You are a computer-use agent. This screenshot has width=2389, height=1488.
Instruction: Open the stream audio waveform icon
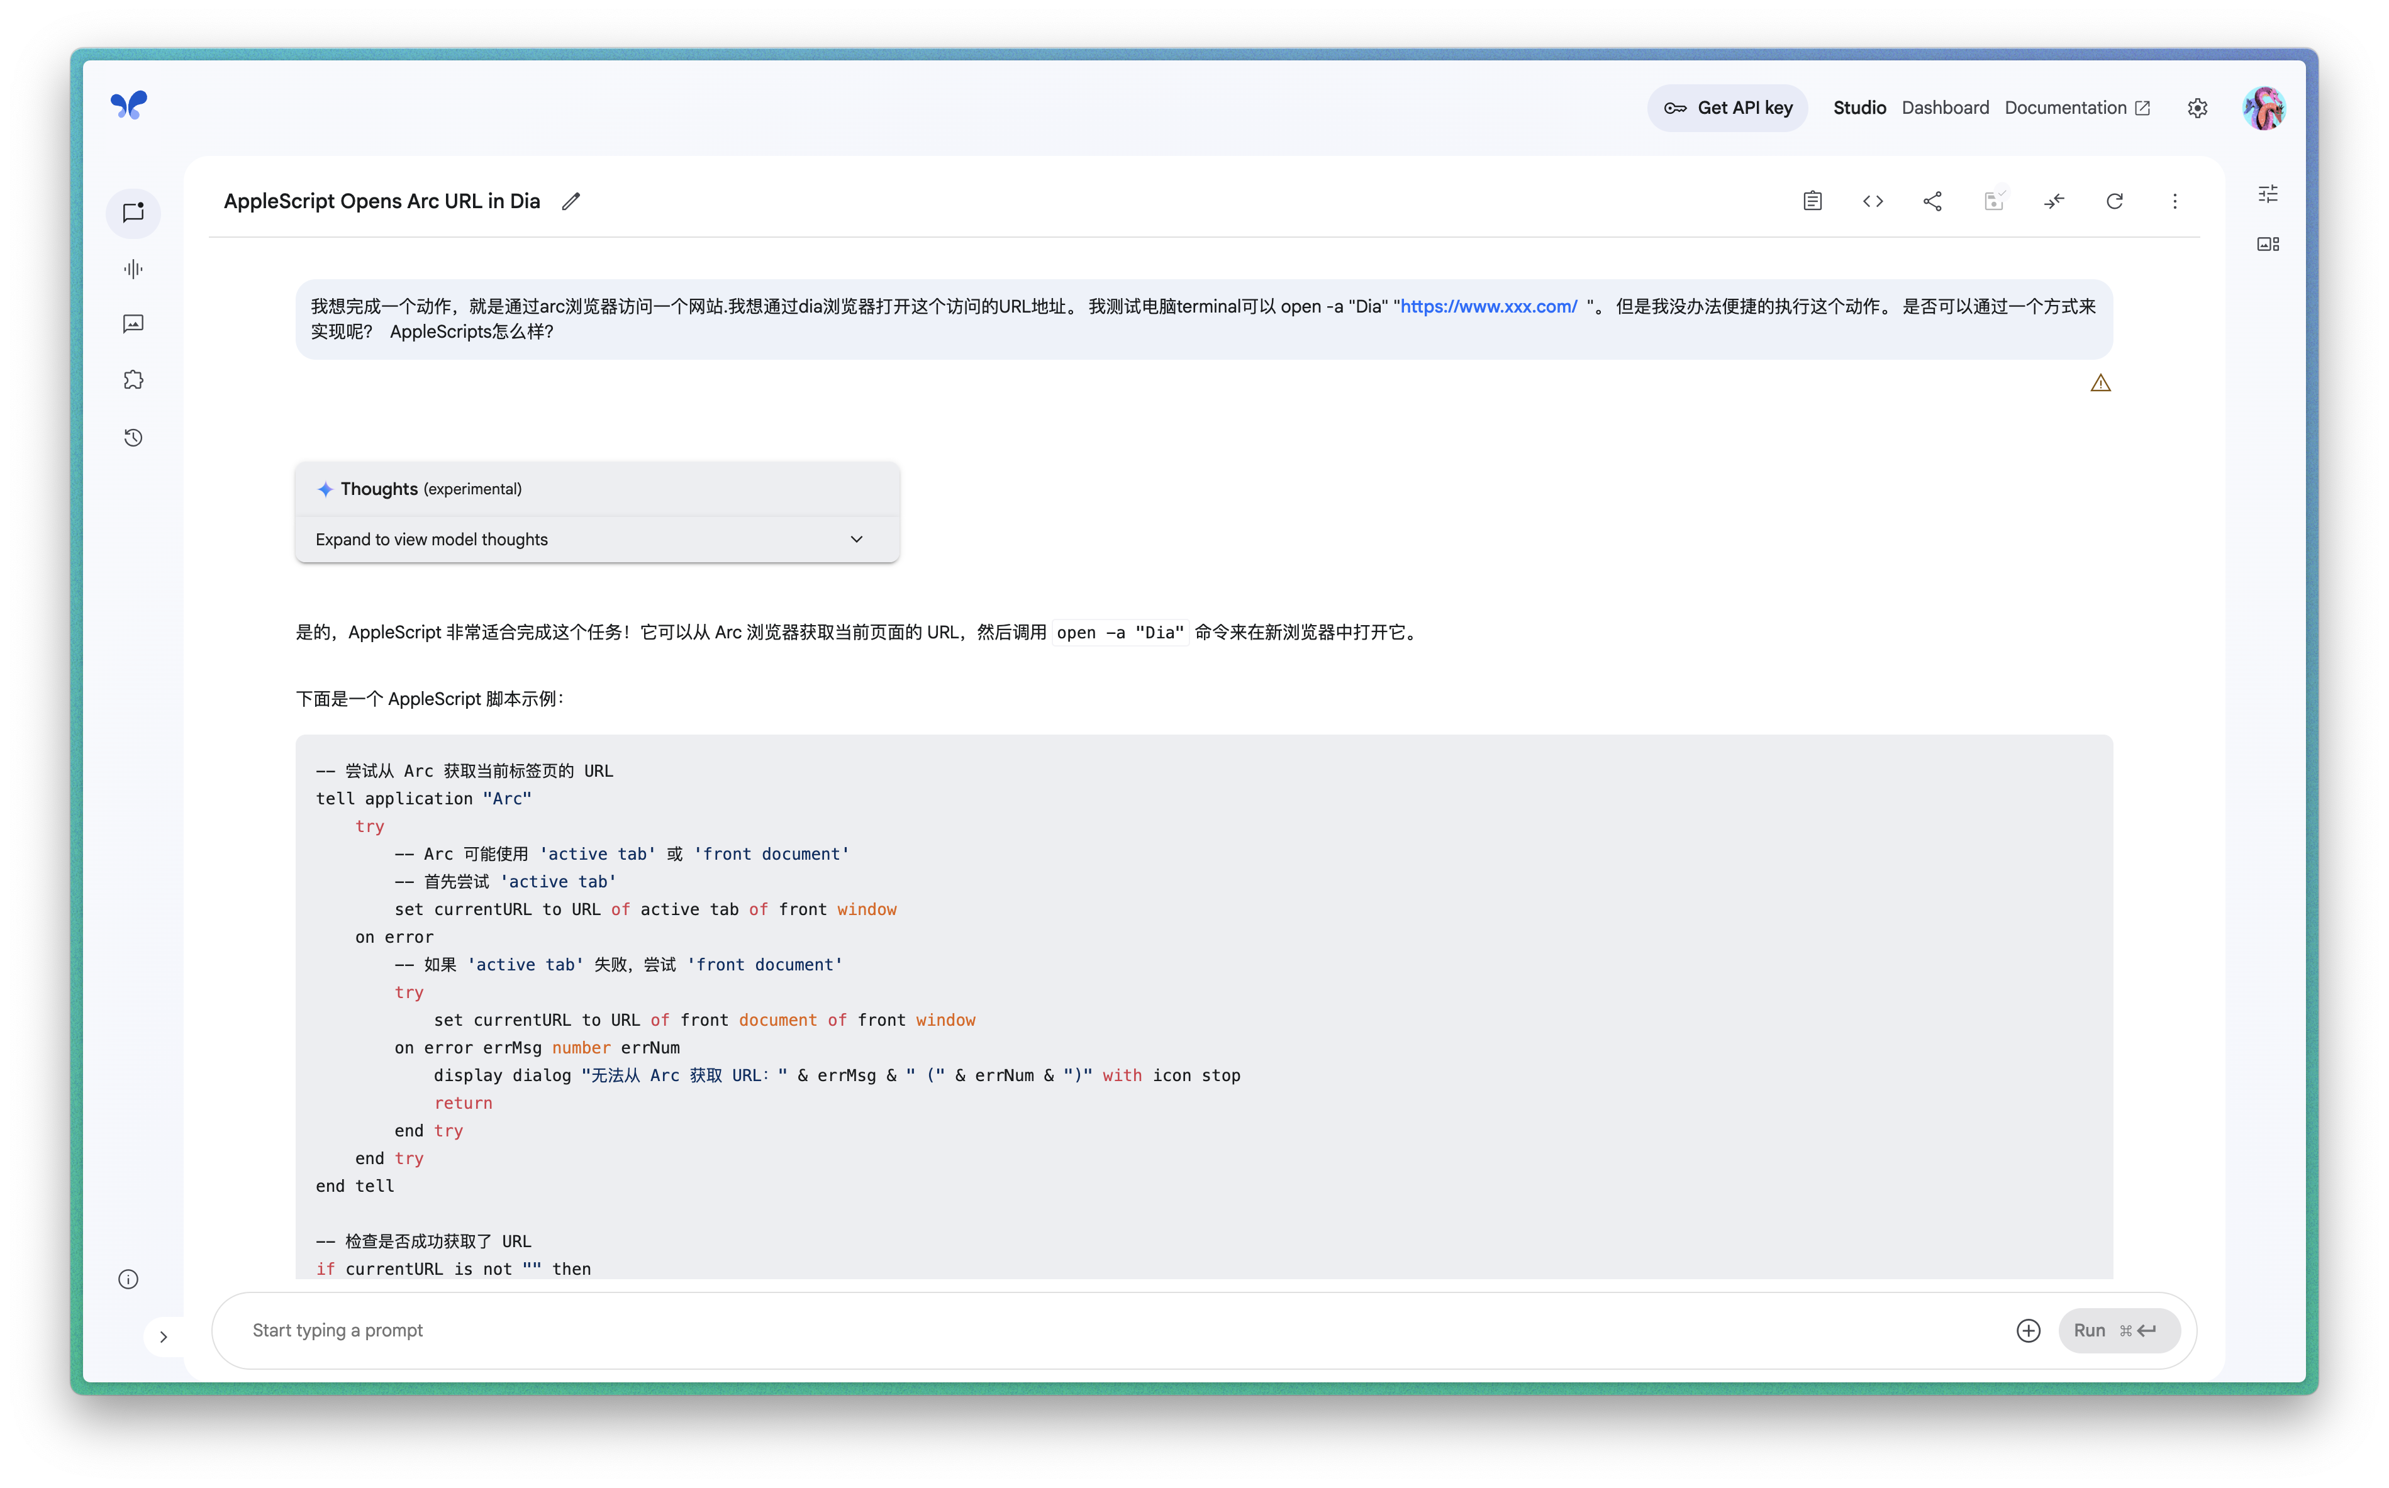click(x=133, y=269)
